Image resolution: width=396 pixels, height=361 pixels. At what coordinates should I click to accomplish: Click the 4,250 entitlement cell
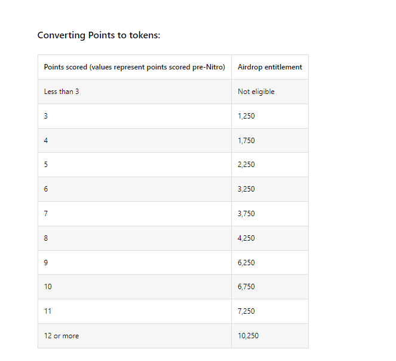pyautogui.click(x=270, y=238)
